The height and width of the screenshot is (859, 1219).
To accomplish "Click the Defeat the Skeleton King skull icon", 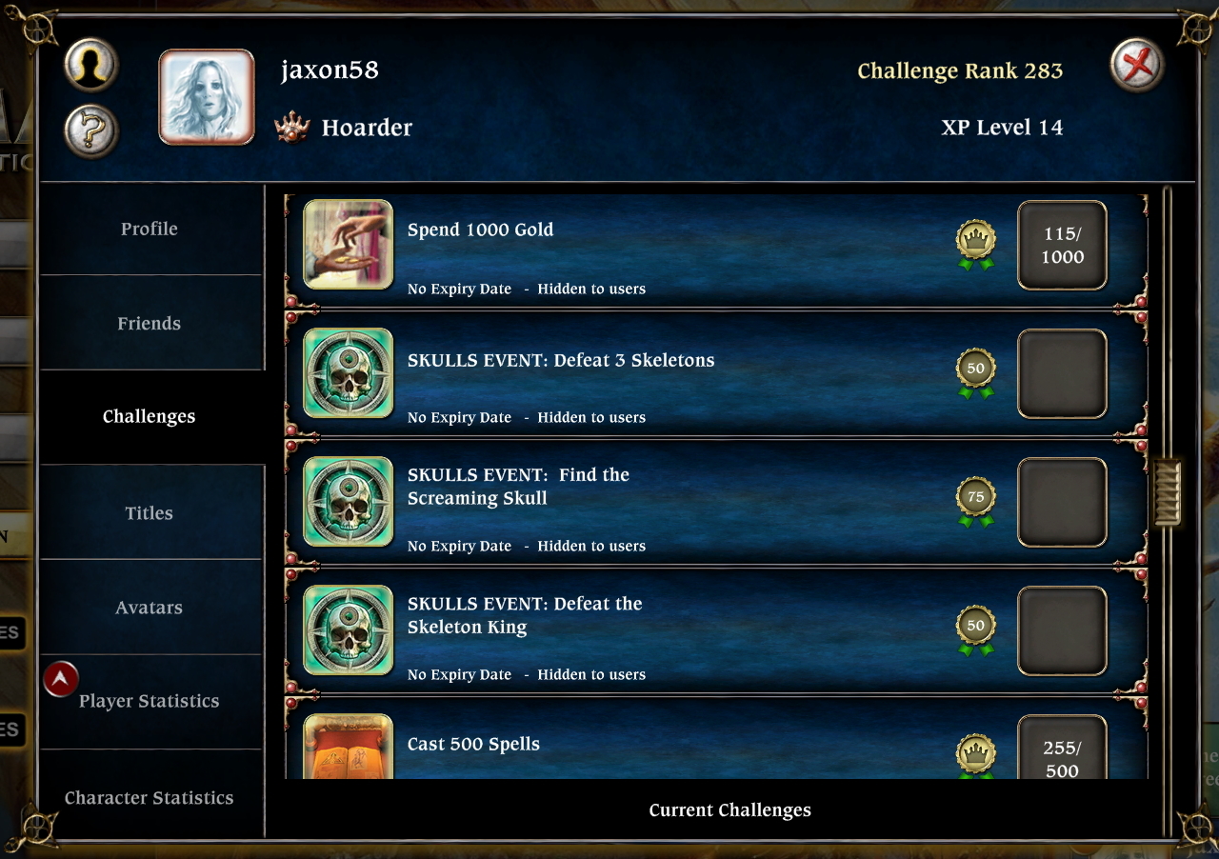I will (x=348, y=629).
